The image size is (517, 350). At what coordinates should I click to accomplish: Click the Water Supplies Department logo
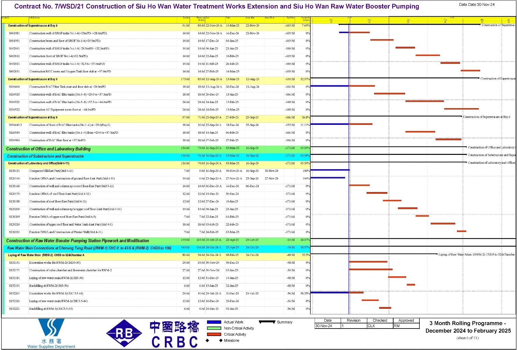[51, 333]
